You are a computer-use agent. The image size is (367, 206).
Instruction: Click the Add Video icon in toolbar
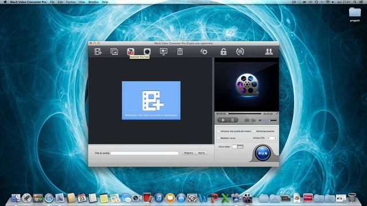98,51
